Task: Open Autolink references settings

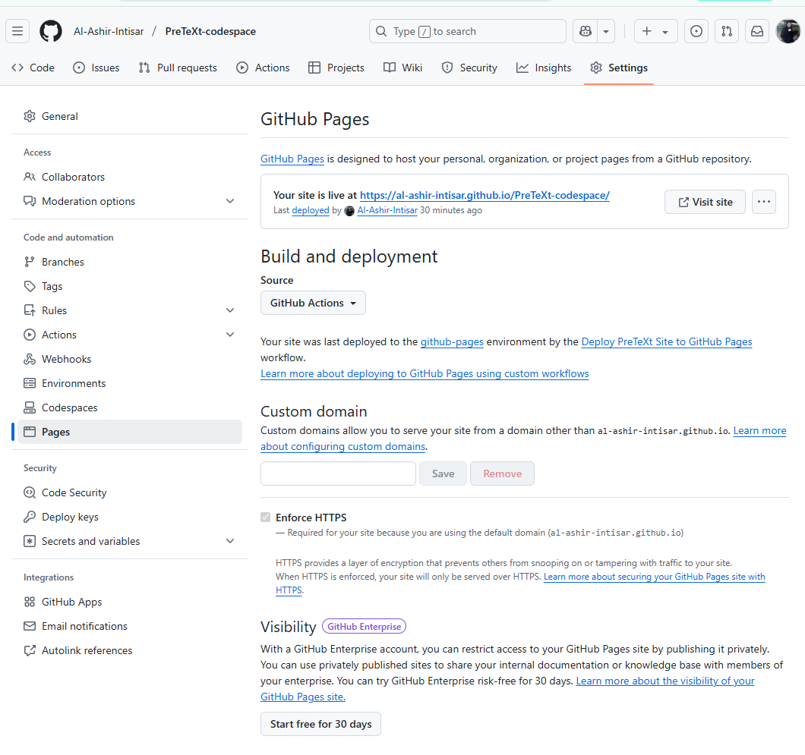Action: coord(129,650)
